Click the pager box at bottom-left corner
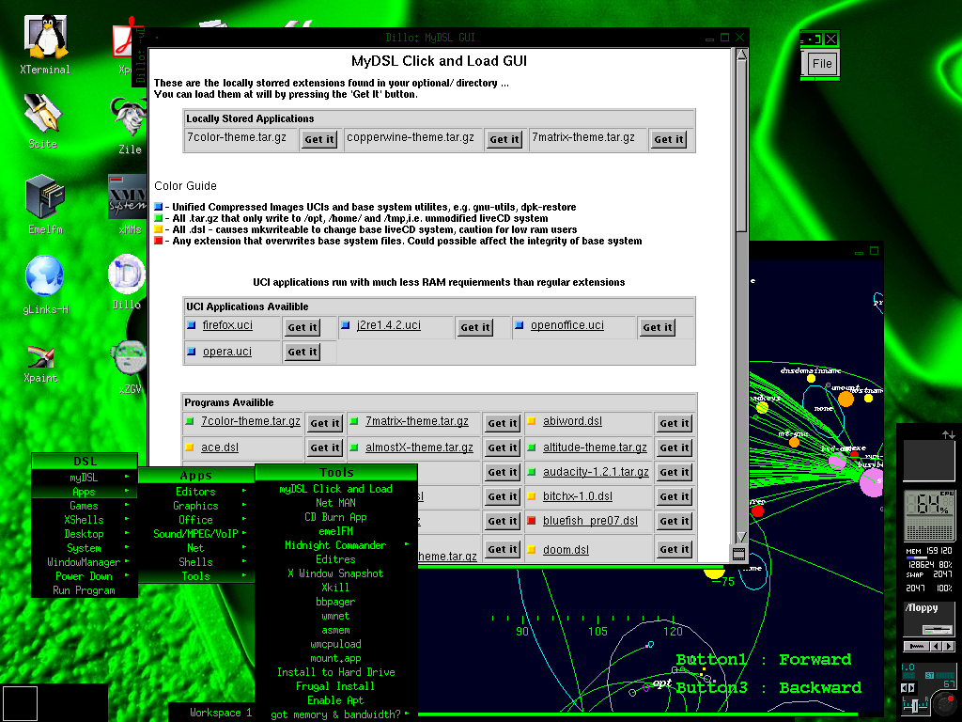 (21, 703)
